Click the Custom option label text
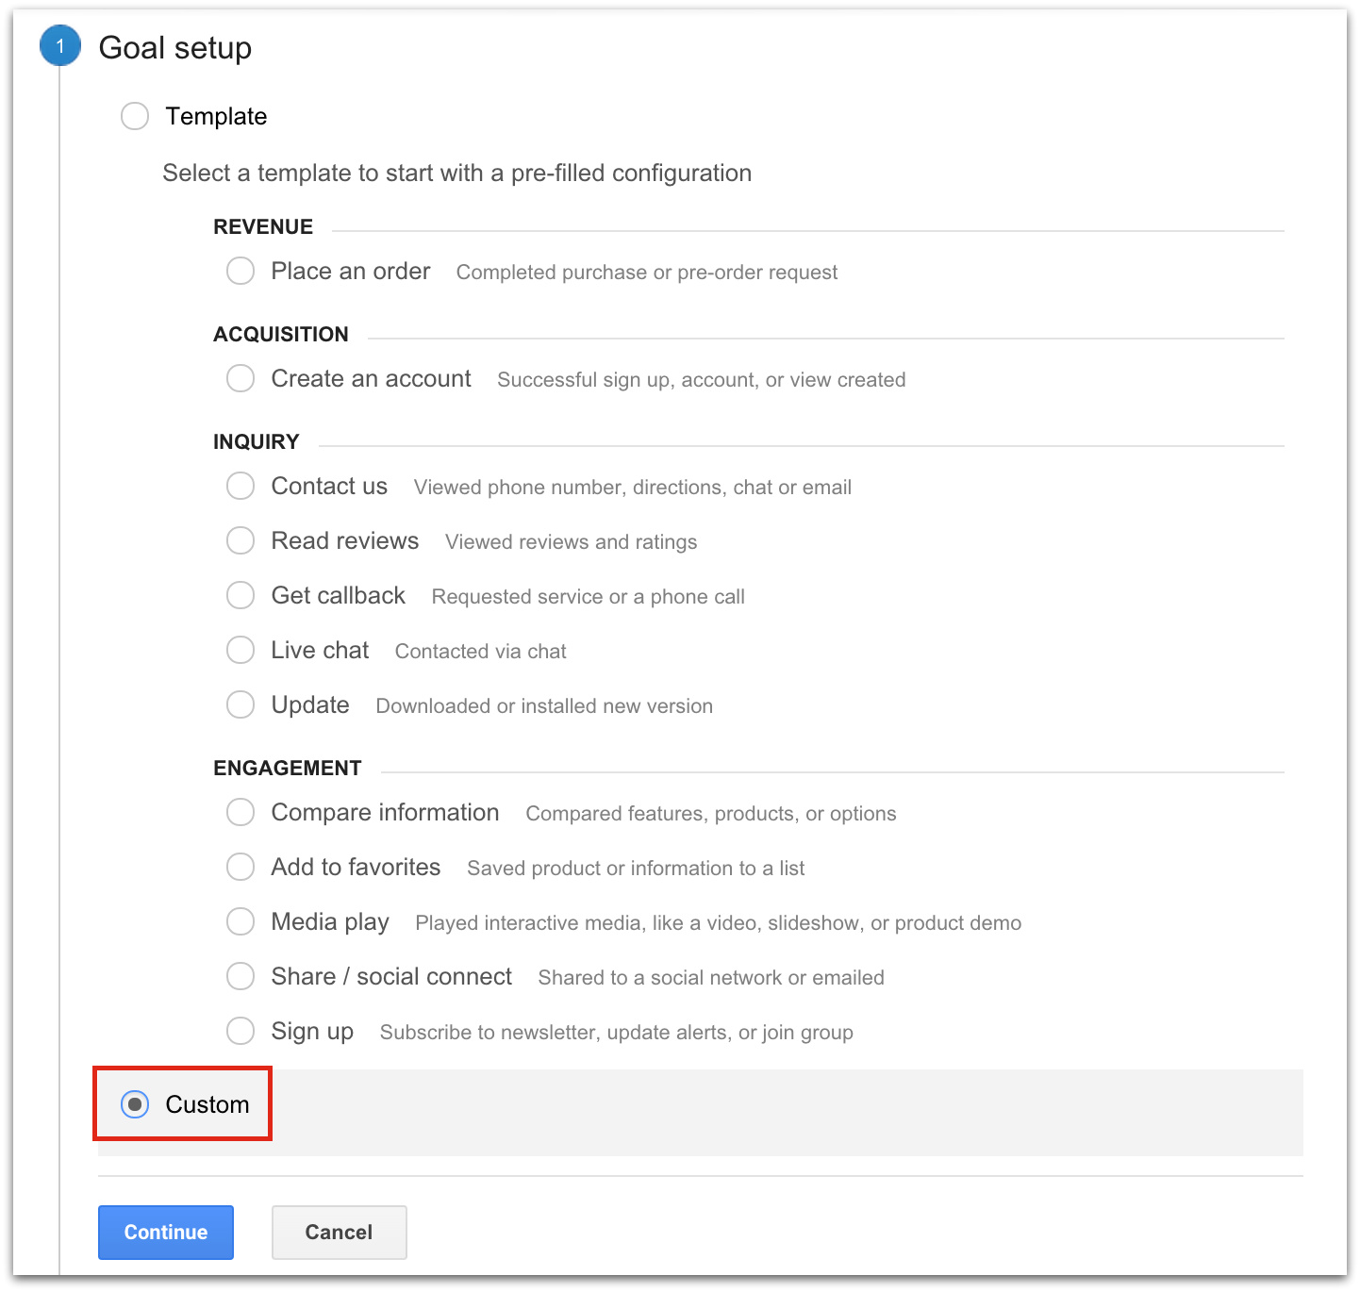1360x1292 pixels. (207, 1104)
